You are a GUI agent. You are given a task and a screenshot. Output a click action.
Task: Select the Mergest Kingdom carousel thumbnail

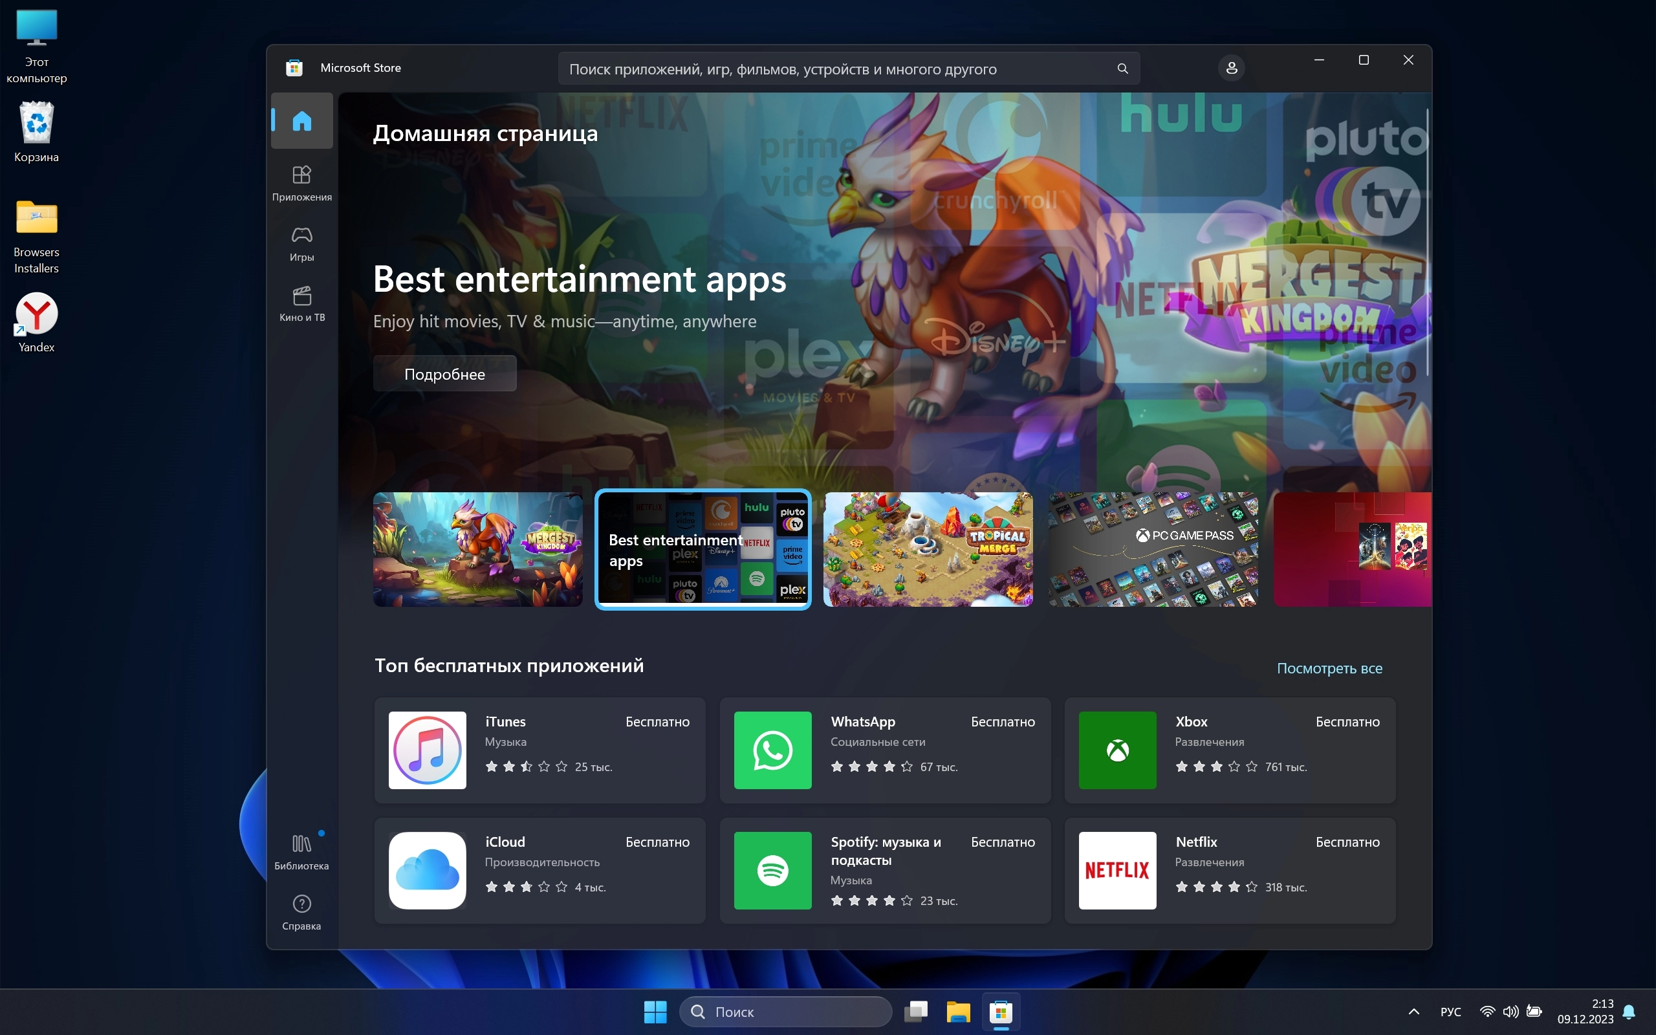tap(477, 549)
